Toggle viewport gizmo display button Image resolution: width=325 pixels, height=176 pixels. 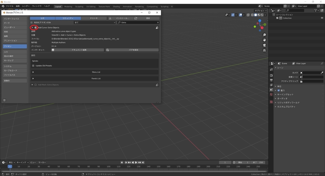233,15
